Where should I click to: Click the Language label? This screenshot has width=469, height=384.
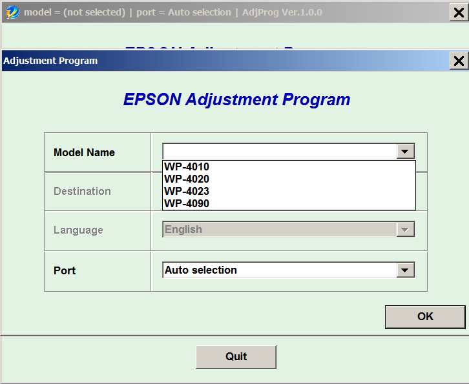tap(78, 230)
